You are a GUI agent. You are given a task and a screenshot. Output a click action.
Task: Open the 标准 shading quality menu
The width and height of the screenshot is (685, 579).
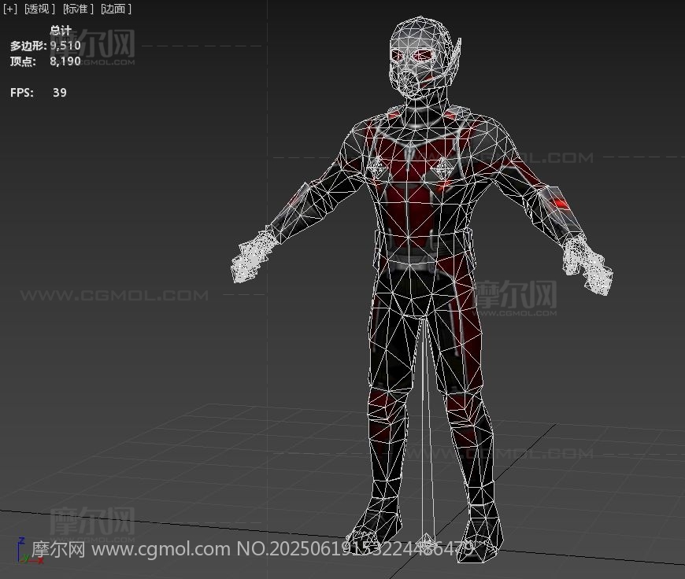click(78, 9)
